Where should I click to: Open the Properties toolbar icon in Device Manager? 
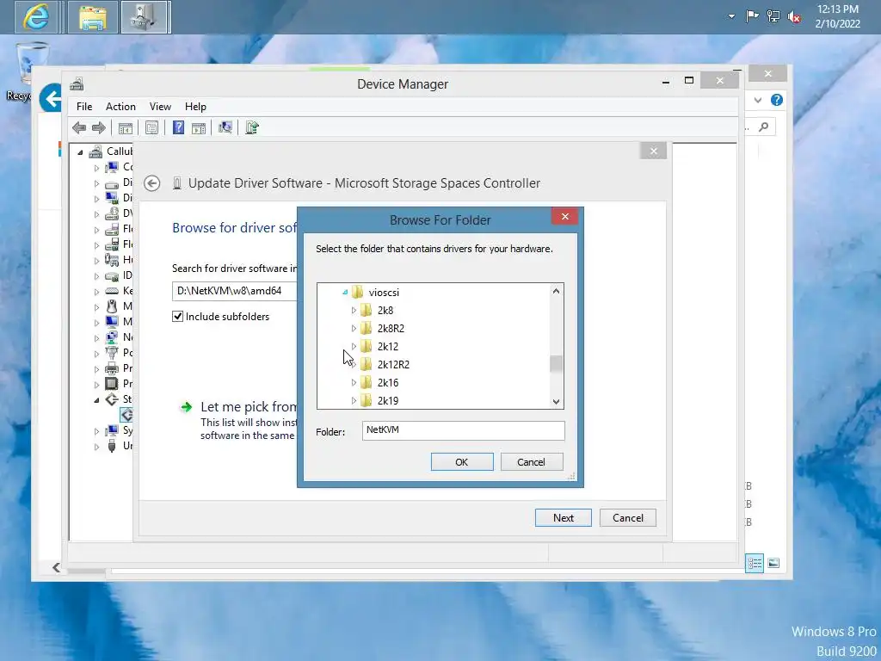(x=151, y=128)
